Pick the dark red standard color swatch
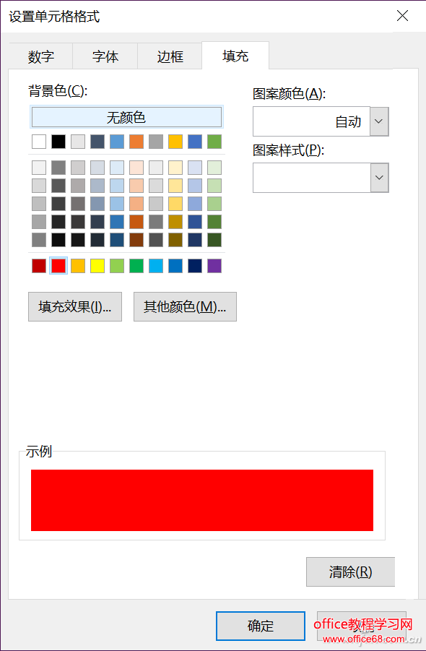Image resolution: width=426 pixels, height=651 pixels. pos(39,266)
